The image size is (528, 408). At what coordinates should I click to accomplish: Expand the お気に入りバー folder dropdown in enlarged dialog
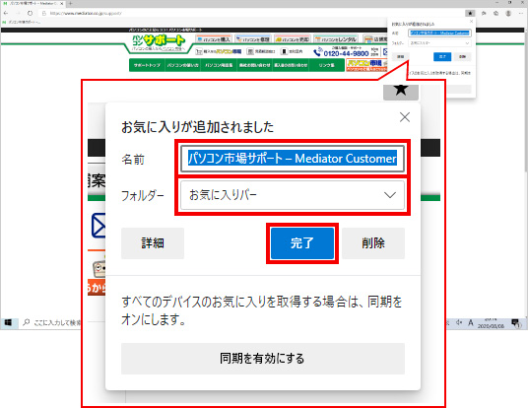(x=293, y=195)
